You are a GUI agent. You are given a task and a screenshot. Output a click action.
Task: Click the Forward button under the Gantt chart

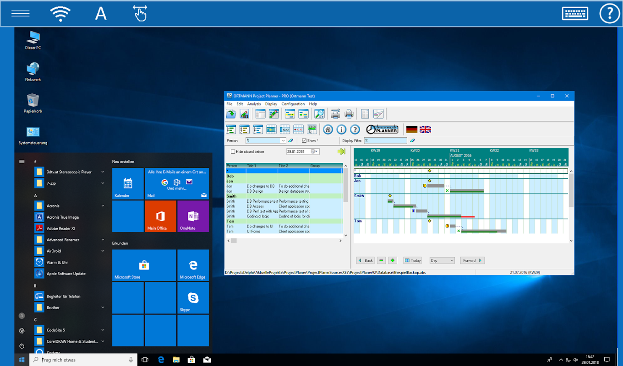(472, 260)
